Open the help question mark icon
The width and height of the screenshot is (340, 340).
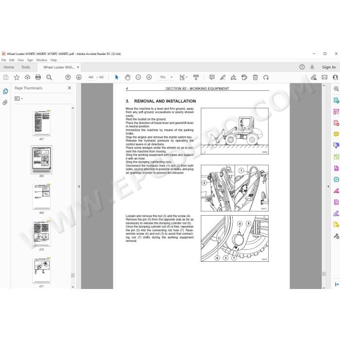302,67
